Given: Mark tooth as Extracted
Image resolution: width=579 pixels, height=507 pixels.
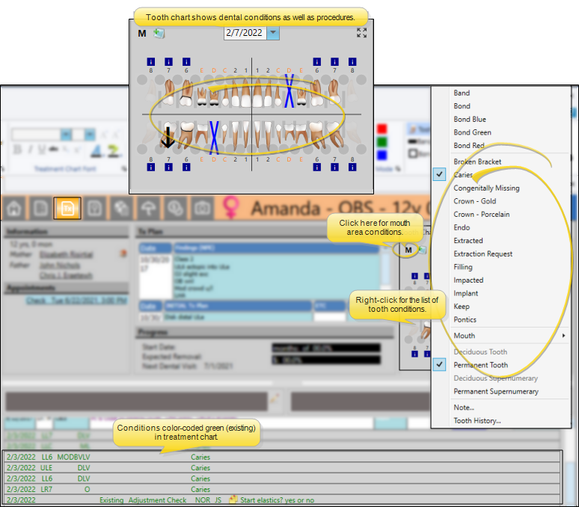Looking at the screenshot, I should point(468,241).
